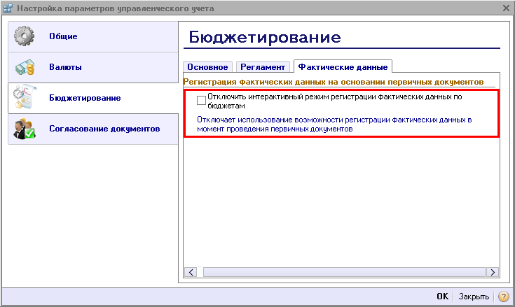The height and width of the screenshot is (307, 515).
Task: Click the right arrow of horizontal scrollbar
Action: point(493,272)
